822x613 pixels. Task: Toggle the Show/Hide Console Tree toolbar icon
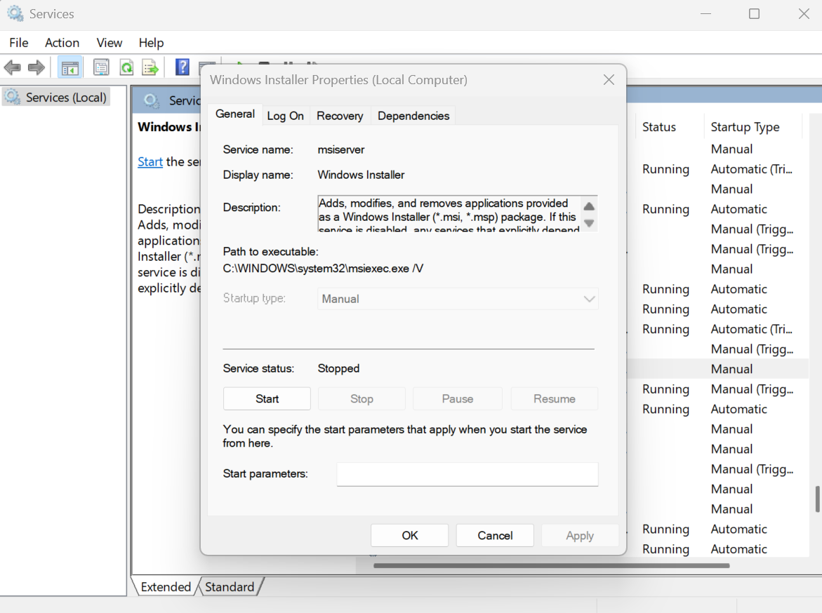69,67
